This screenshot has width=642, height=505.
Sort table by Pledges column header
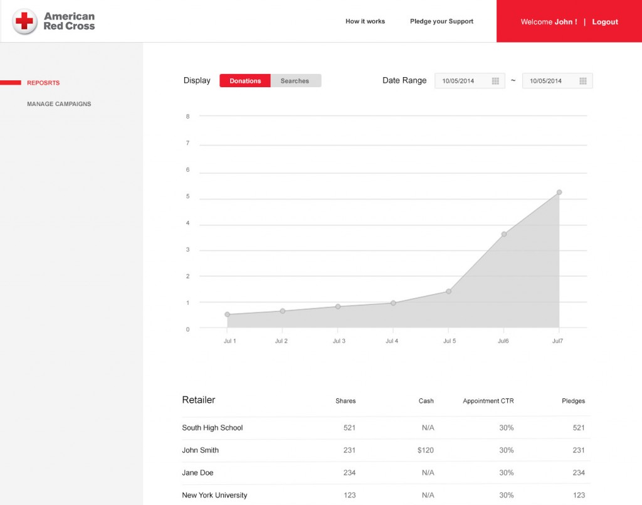573,401
